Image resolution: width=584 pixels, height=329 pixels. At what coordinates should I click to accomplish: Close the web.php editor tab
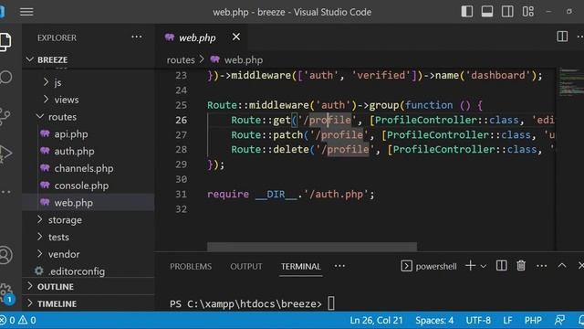pos(236,37)
